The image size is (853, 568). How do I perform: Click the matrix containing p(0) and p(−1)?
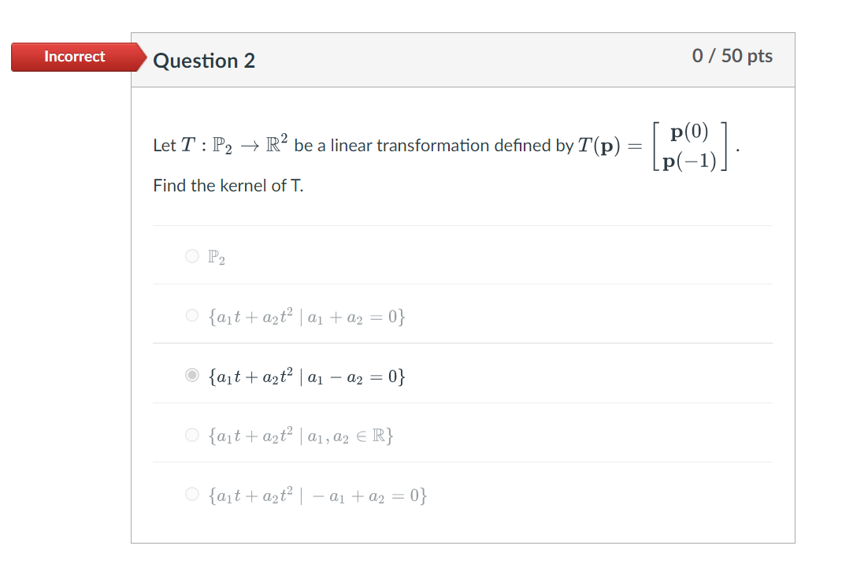click(690, 146)
